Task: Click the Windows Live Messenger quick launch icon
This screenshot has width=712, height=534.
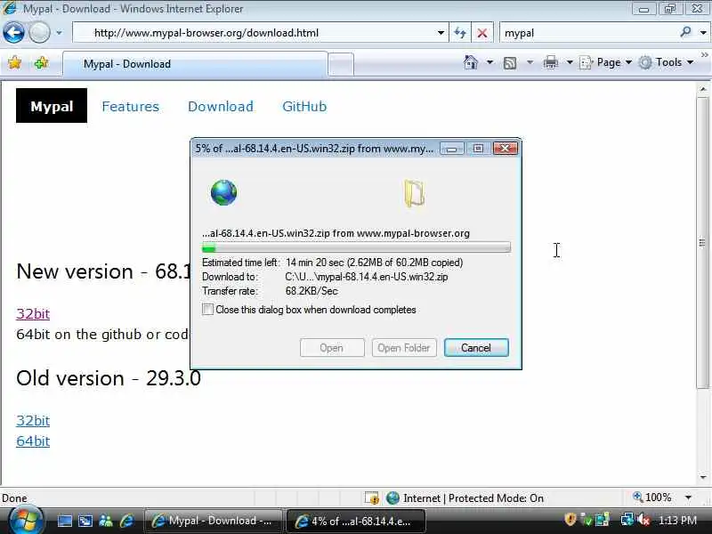Action: [106, 521]
